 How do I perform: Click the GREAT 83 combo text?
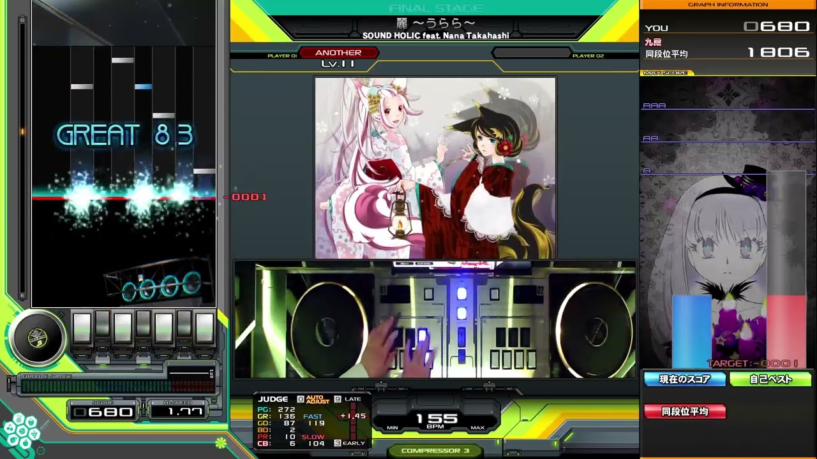[x=125, y=135]
